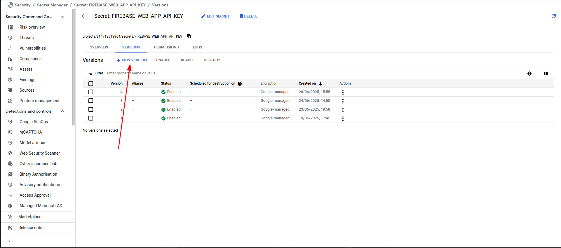The image size is (561, 248).
Task: Switch to the Versions tab
Action: [x=131, y=47]
